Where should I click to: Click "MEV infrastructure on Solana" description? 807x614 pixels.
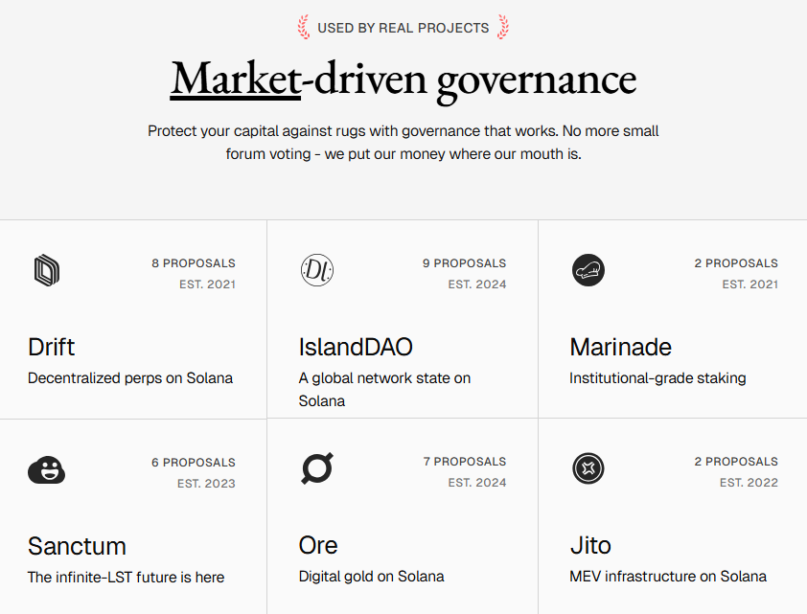click(x=668, y=577)
